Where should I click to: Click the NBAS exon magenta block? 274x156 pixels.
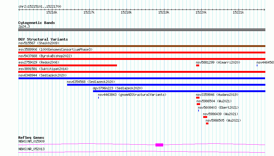click(x=159, y=145)
